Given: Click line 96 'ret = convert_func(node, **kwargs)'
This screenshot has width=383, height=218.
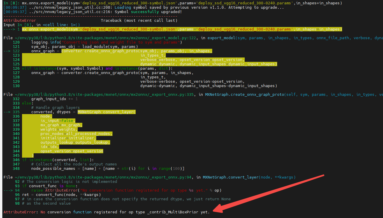Looking at the screenshot, I should pos(61,194).
